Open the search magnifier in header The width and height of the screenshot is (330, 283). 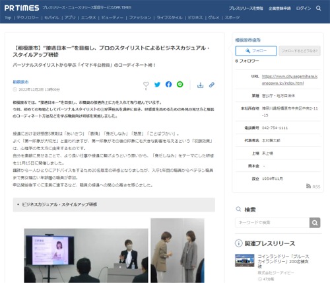[x=318, y=8]
